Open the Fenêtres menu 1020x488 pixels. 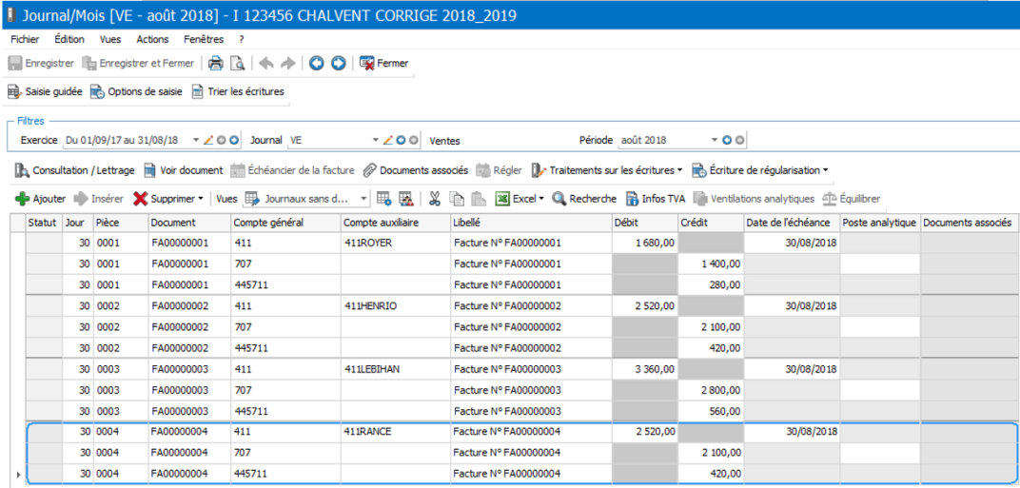pos(204,39)
